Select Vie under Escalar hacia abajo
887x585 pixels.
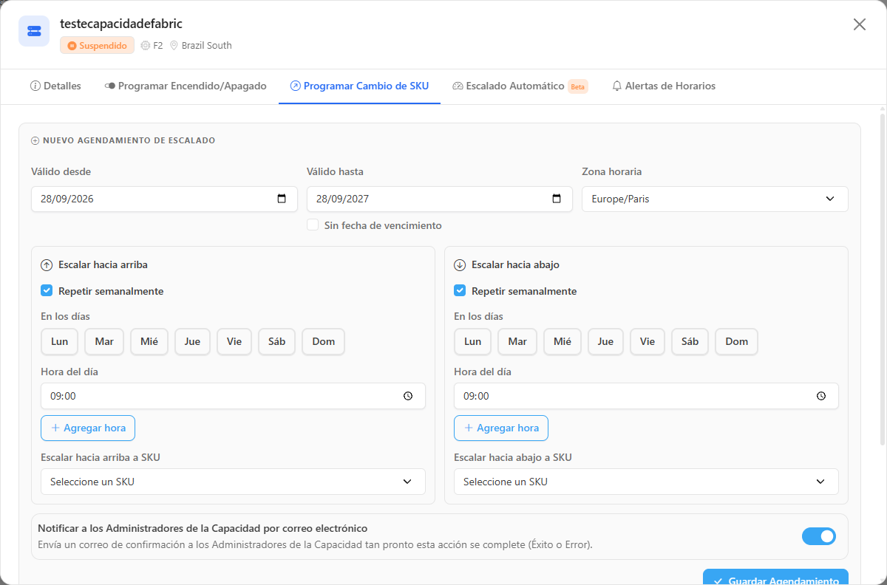(648, 341)
